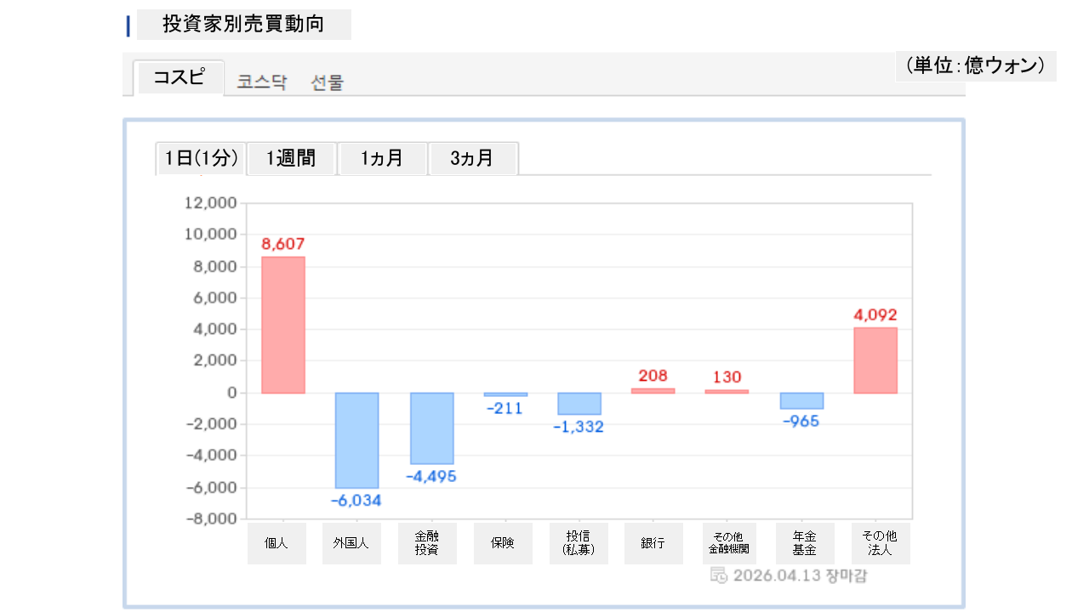Click the 金融投資 label under the chart
This screenshot has height=612, width=1089.
[x=427, y=543]
